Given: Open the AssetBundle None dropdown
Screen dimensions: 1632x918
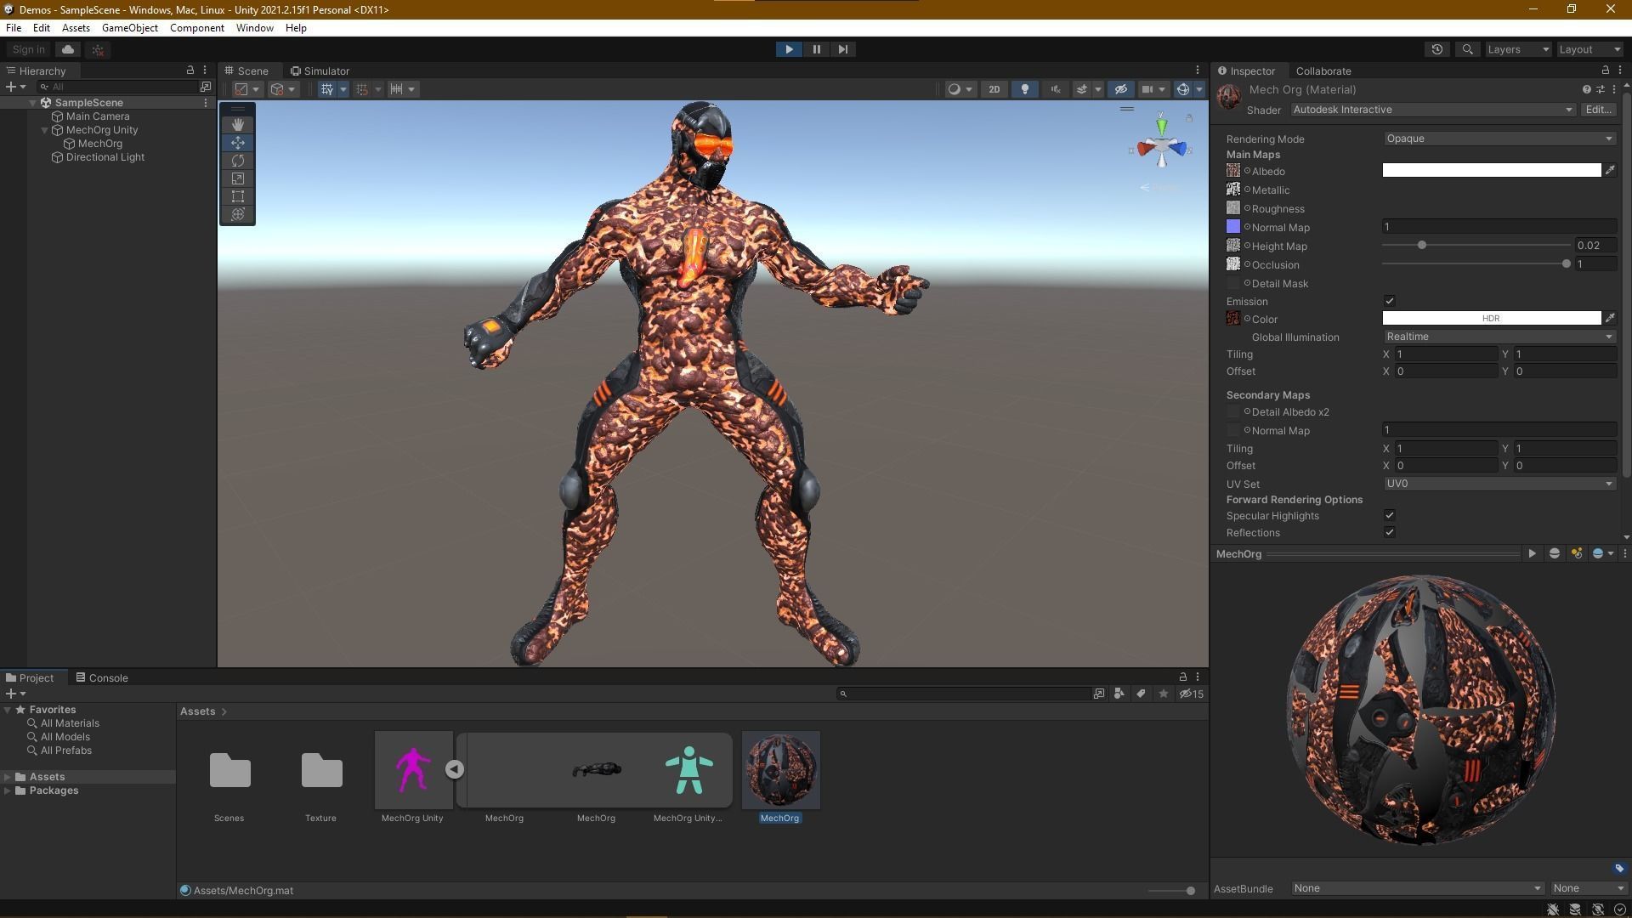Looking at the screenshot, I should [x=1417, y=888].
